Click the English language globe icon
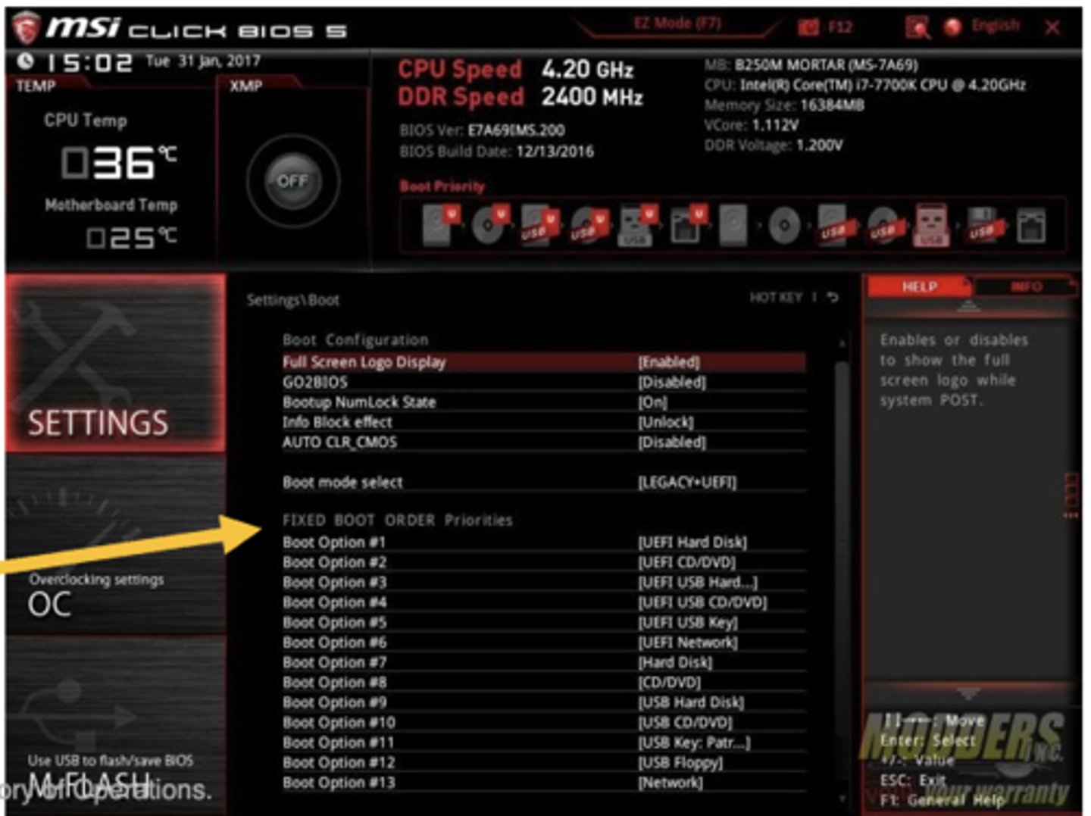Image resolution: width=1091 pixels, height=816 pixels. click(953, 27)
